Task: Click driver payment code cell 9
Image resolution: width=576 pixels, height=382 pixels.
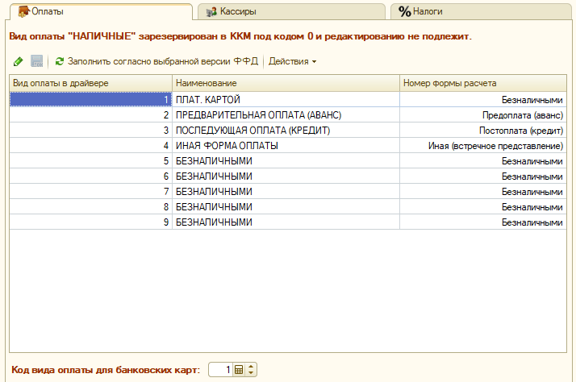Action: click(90, 222)
